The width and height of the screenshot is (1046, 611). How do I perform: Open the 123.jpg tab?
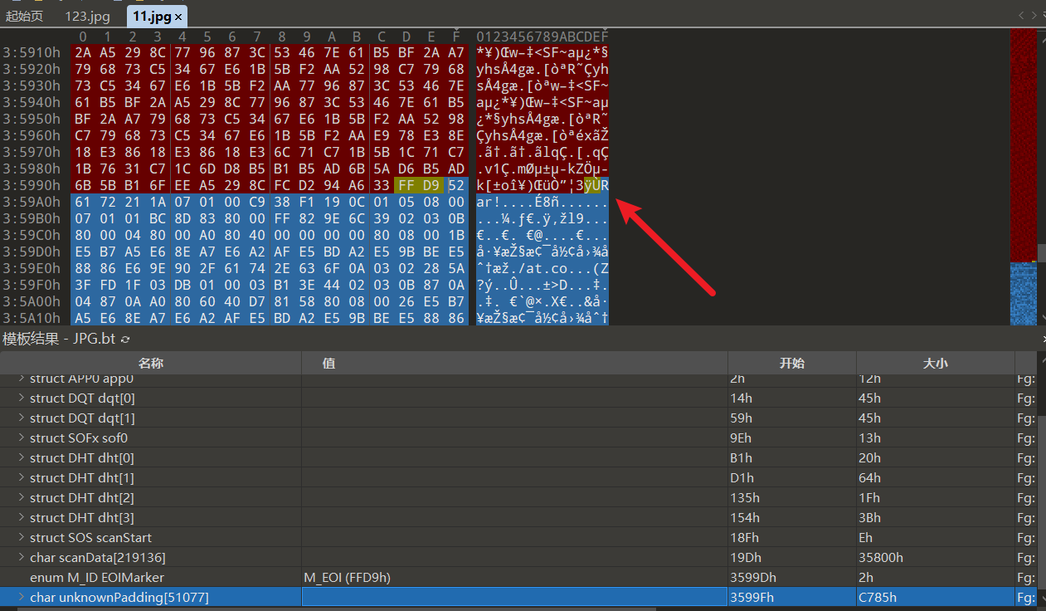tap(86, 16)
